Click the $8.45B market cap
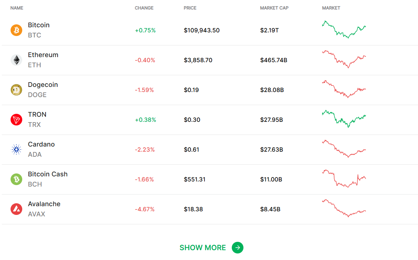 270,209
